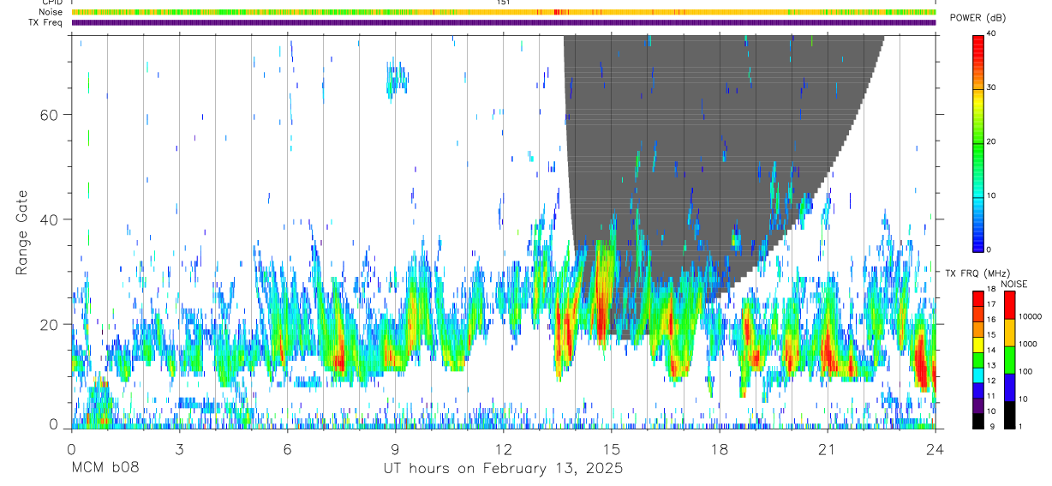This screenshot has width=1052, height=486.
Task: Click the Range Gate axis label
Action: [21, 233]
